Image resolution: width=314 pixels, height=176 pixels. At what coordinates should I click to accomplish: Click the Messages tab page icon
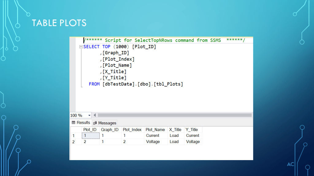95,123
